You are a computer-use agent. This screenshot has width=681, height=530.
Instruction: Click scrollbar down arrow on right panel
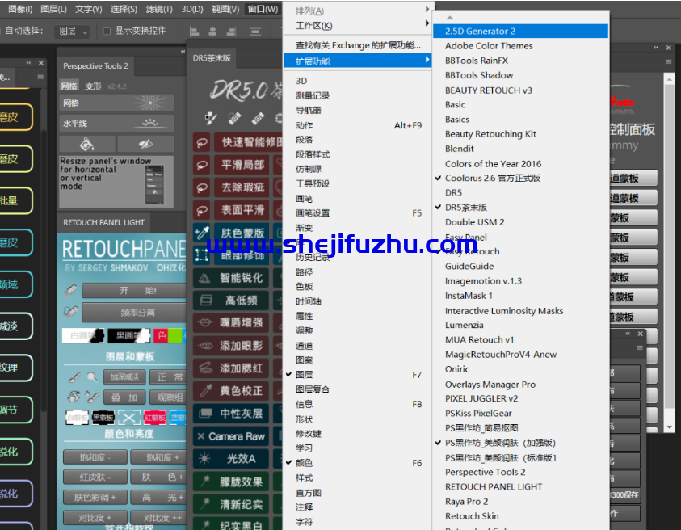pyautogui.click(x=669, y=427)
